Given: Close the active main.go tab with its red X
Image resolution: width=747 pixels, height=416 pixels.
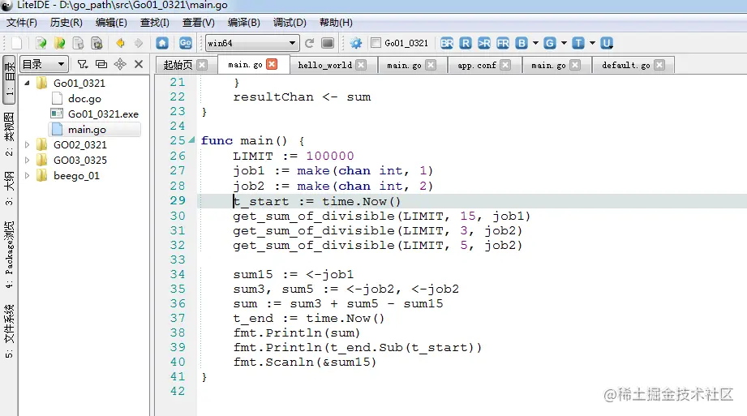Looking at the screenshot, I should (x=272, y=64).
